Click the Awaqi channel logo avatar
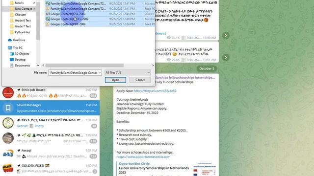 8,153
